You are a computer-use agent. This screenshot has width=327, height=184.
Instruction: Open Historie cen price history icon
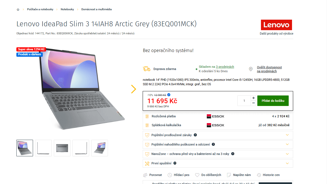(x=259, y=175)
